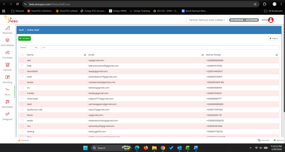285x152 pixels.
Task: Open the Waralaba sidebar icon
Action: click(7, 102)
